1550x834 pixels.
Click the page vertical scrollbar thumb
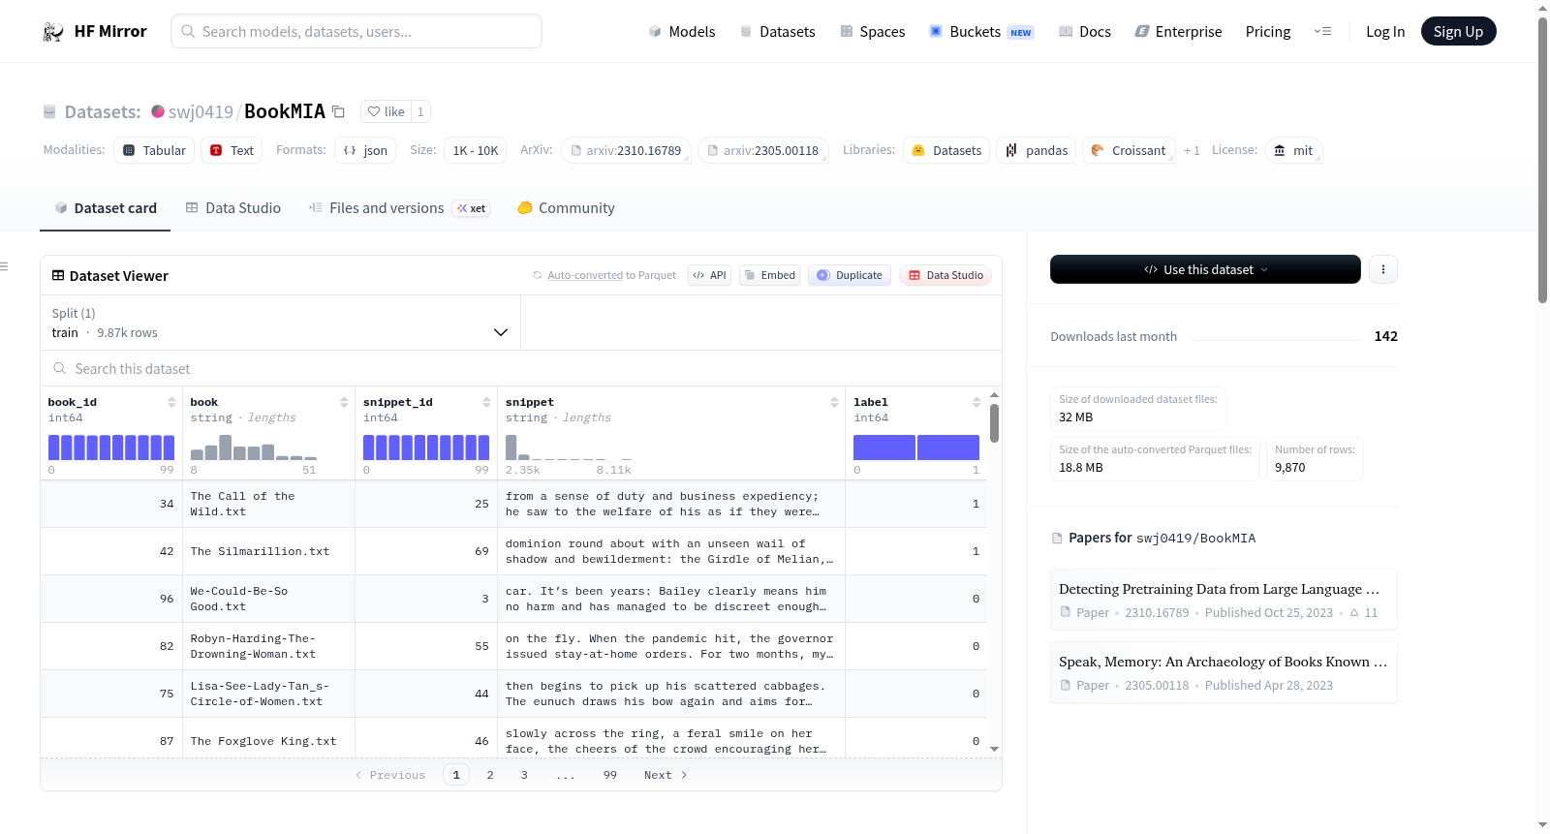(x=1542, y=160)
